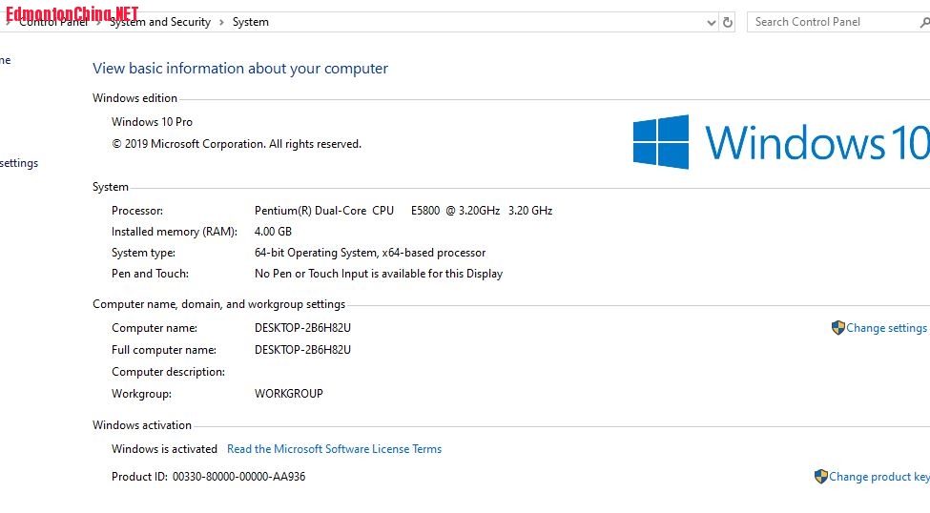Click View basic information heading
Screen dimensions: 930x513
click(240, 69)
